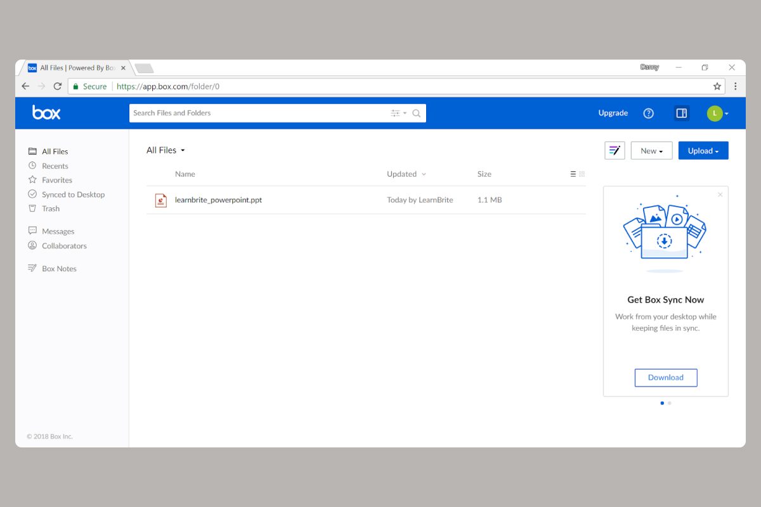The image size is (761, 507).
Task: Click the search magnifier icon
Action: click(417, 113)
